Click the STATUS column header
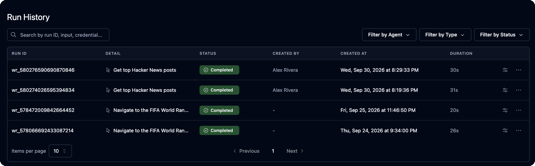 (208, 53)
